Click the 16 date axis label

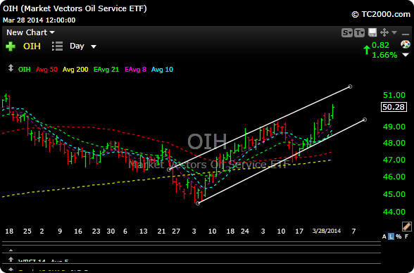78,231
